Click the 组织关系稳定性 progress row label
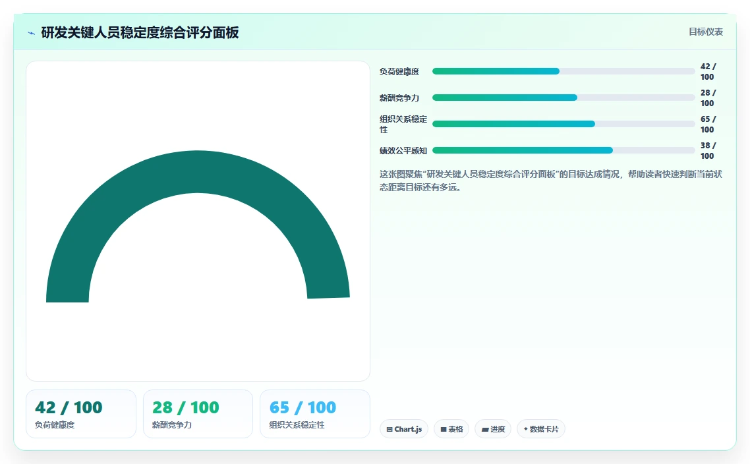The height and width of the screenshot is (464, 750). click(x=403, y=124)
